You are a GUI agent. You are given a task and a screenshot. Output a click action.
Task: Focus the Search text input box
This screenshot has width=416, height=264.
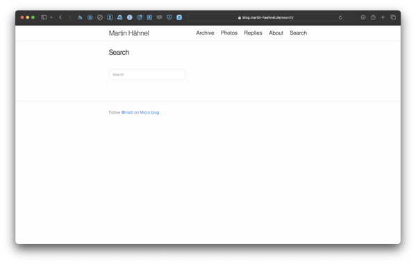147,74
